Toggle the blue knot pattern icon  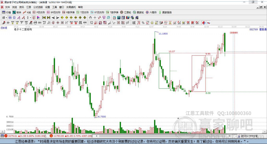[x=10, y=18]
